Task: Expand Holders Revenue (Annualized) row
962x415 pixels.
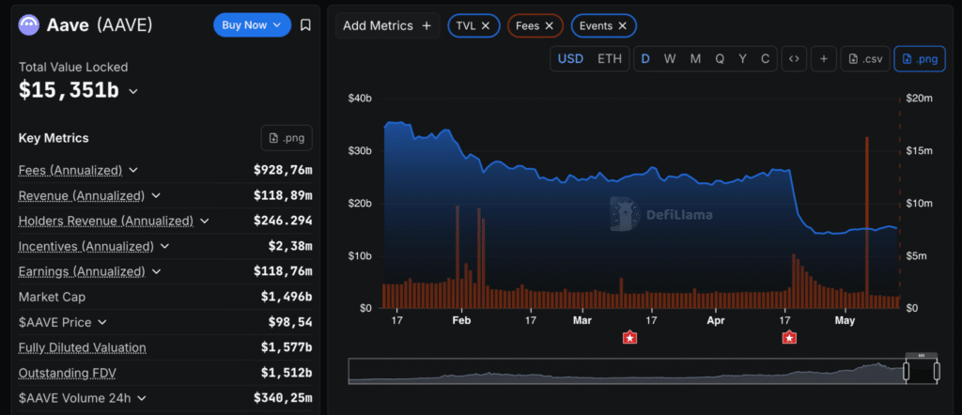Action: click(x=204, y=221)
